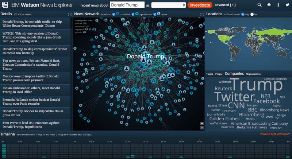Click 'Twitter' in the word cloud
The height and width of the screenshot is (159, 292).
[235, 97]
